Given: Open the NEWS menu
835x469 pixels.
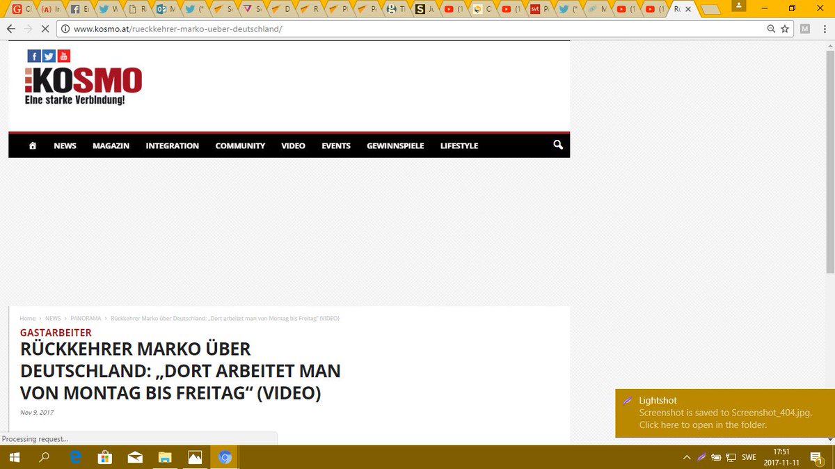Looking at the screenshot, I should point(65,145).
